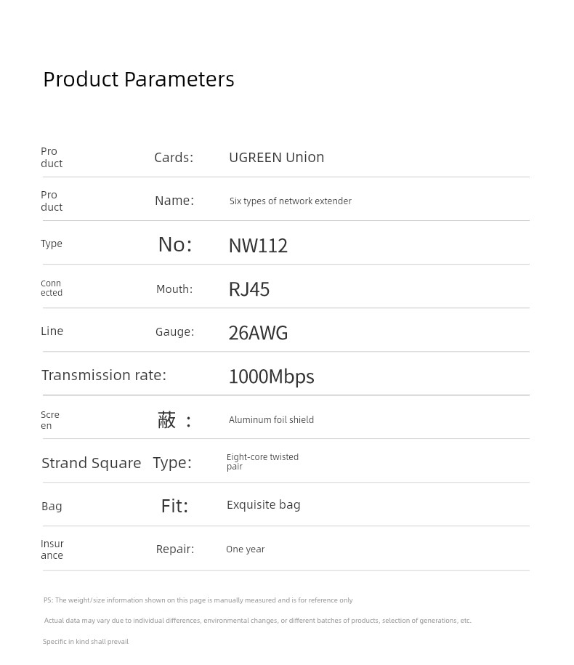Image resolution: width=574 pixels, height=665 pixels.
Task: Click the Transmission rate label
Action: tap(104, 375)
